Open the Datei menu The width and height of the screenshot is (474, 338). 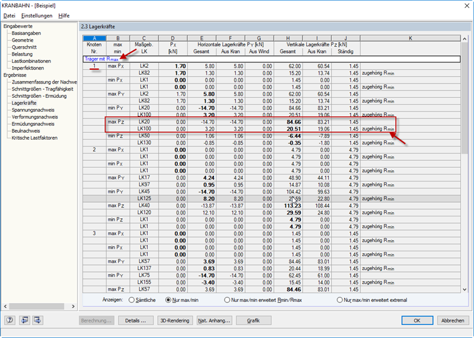click(x=9, y=16)
